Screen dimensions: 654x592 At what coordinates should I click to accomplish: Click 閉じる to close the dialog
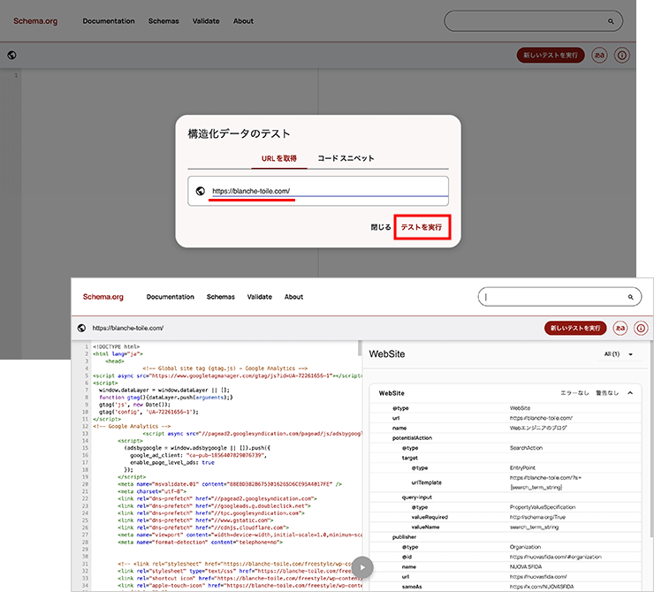click(381, 227)
